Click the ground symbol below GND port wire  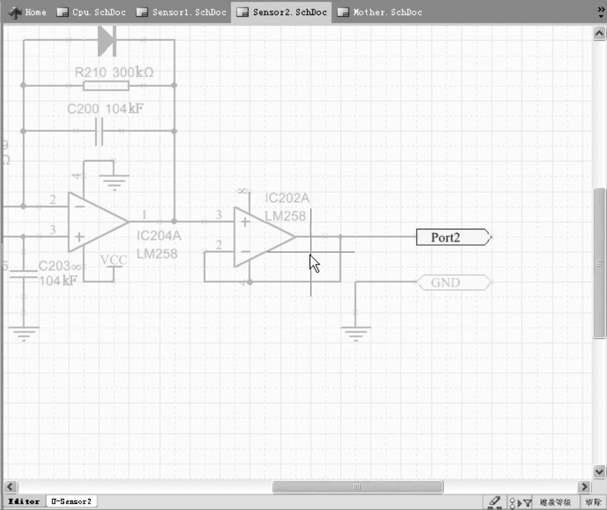[x=355, y=333]
